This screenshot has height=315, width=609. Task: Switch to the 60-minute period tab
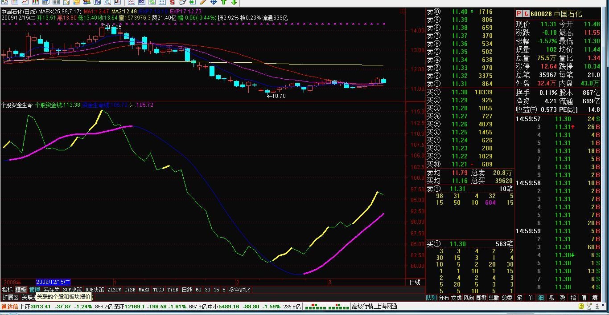pyautogui.click(x=198, y=290)
